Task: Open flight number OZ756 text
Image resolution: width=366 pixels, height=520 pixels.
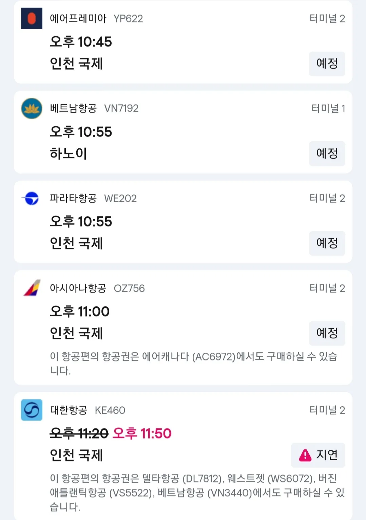Action: [129, 289]
